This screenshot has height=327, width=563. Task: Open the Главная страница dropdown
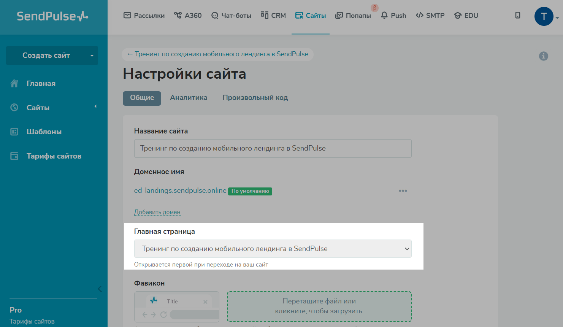[273, 249]
